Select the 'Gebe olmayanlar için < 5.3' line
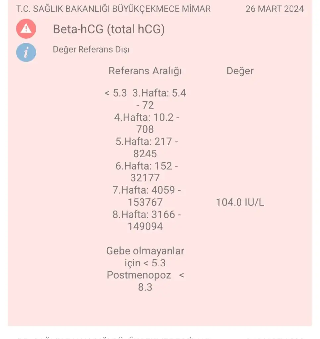 pyautogui.click(x=145, y=257)
